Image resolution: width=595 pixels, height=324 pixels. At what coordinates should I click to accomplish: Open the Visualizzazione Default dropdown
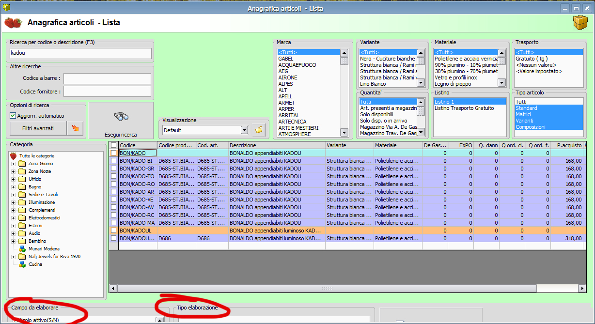pos(245,130)
